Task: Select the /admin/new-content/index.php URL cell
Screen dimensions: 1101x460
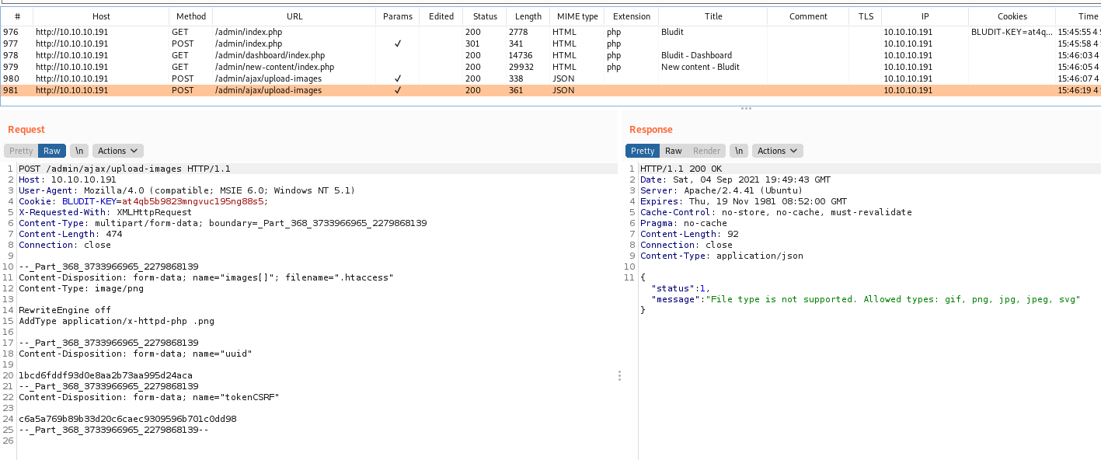Action: [x=274, y=67]
